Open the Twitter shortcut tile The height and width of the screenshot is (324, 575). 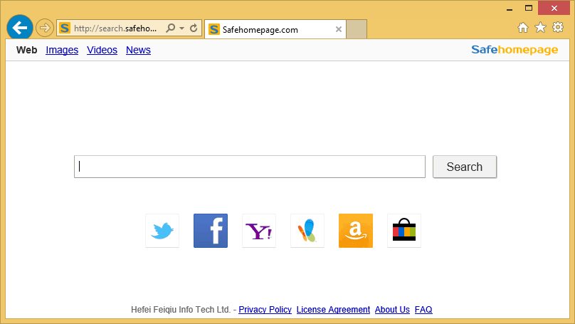[162, 231]
